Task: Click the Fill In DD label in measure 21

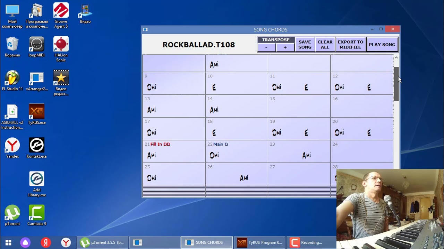Action: (160, 144)
